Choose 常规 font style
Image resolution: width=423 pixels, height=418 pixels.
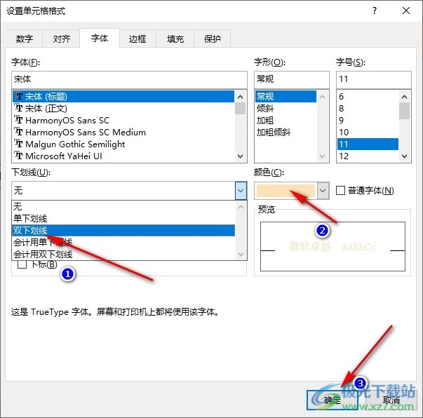286,96
